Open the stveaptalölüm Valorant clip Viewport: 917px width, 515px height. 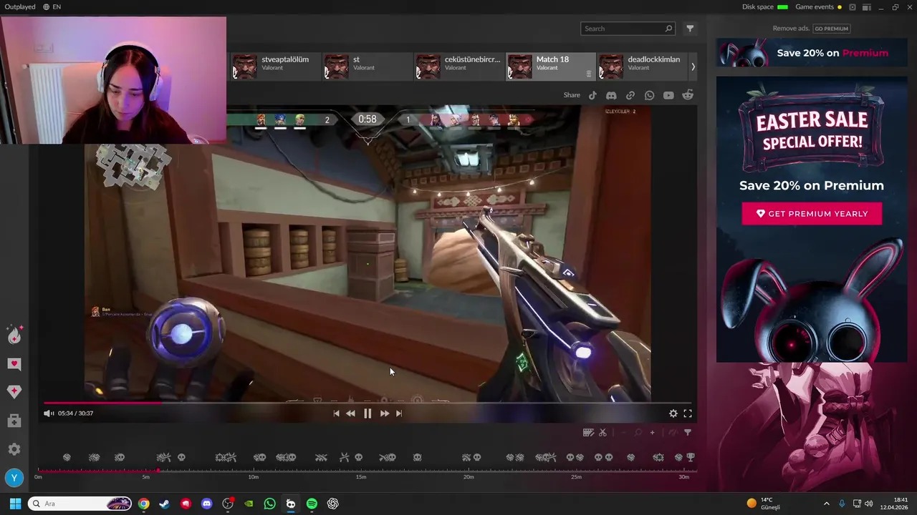[x=274, y=67]
